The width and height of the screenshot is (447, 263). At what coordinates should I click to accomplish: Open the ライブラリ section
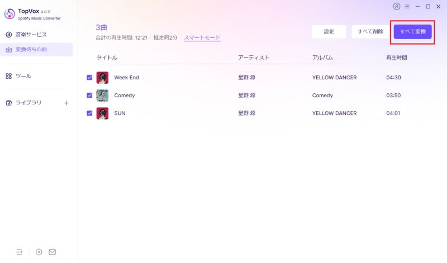[x=28, y=103]
